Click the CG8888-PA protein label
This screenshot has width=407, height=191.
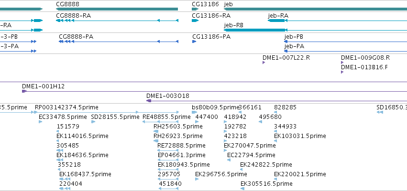76,37
